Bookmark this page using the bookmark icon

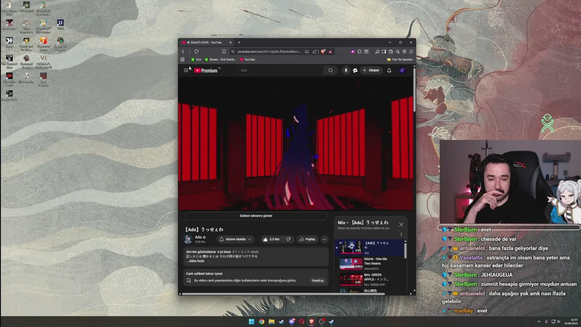point(224,51)
